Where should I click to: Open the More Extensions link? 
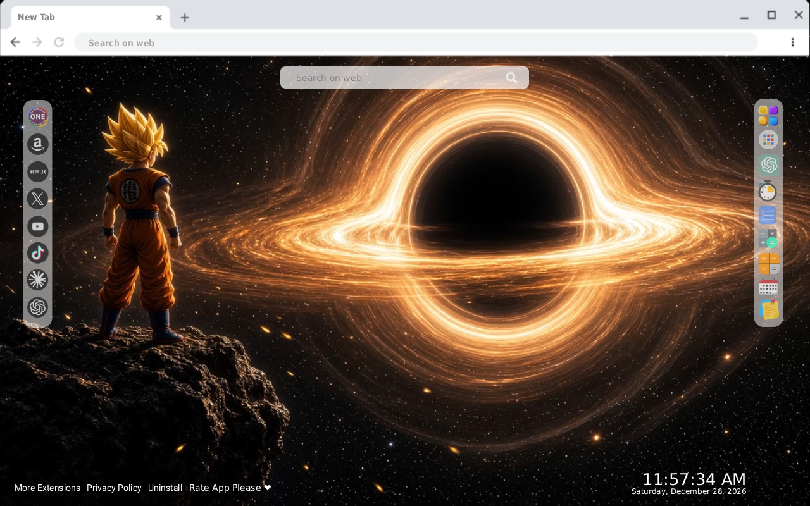click(x=47, y=488)
